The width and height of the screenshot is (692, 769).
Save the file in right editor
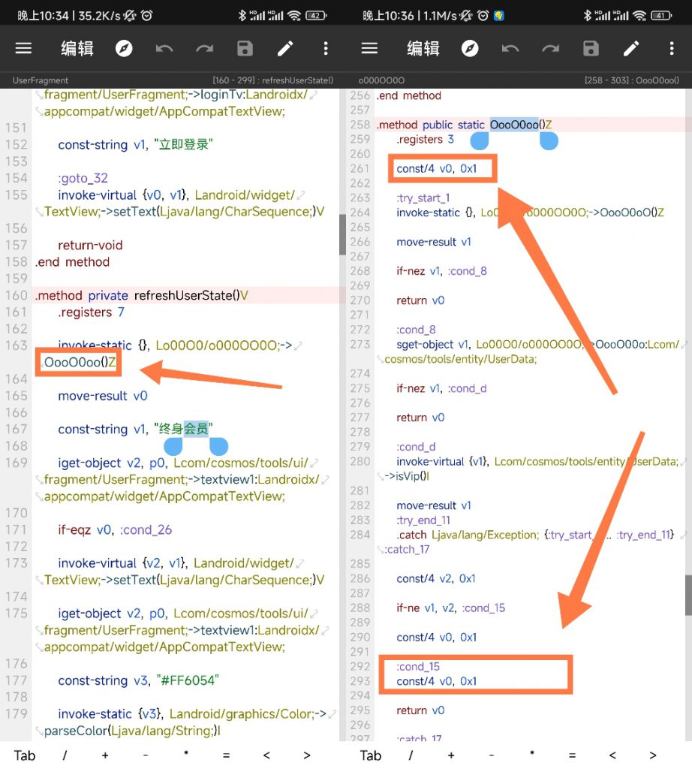pyautogui.click(x=591, y=49)
